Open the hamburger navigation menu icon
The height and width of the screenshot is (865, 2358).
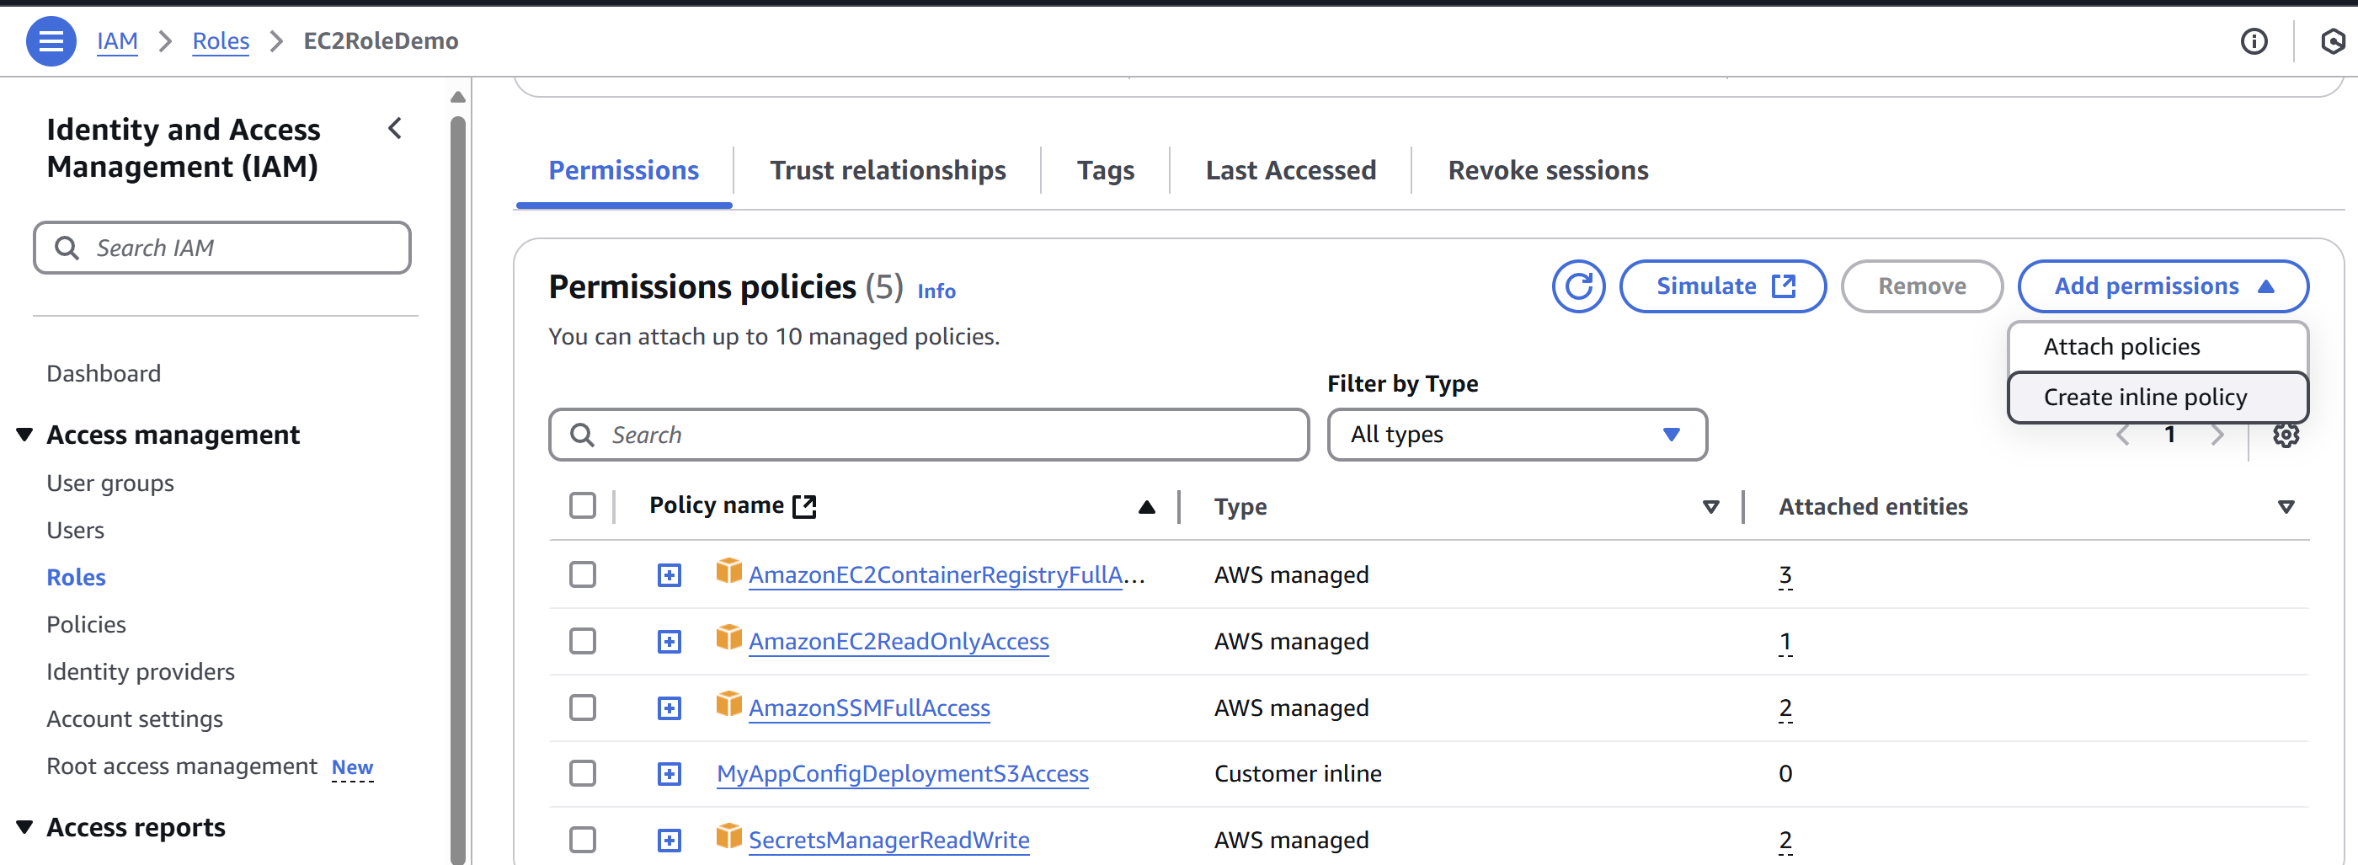tap(51, 41)
